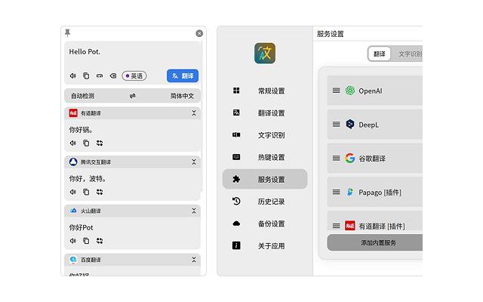
Task: Copy the 你好锅。 translation result
Action: coord(86,143)
